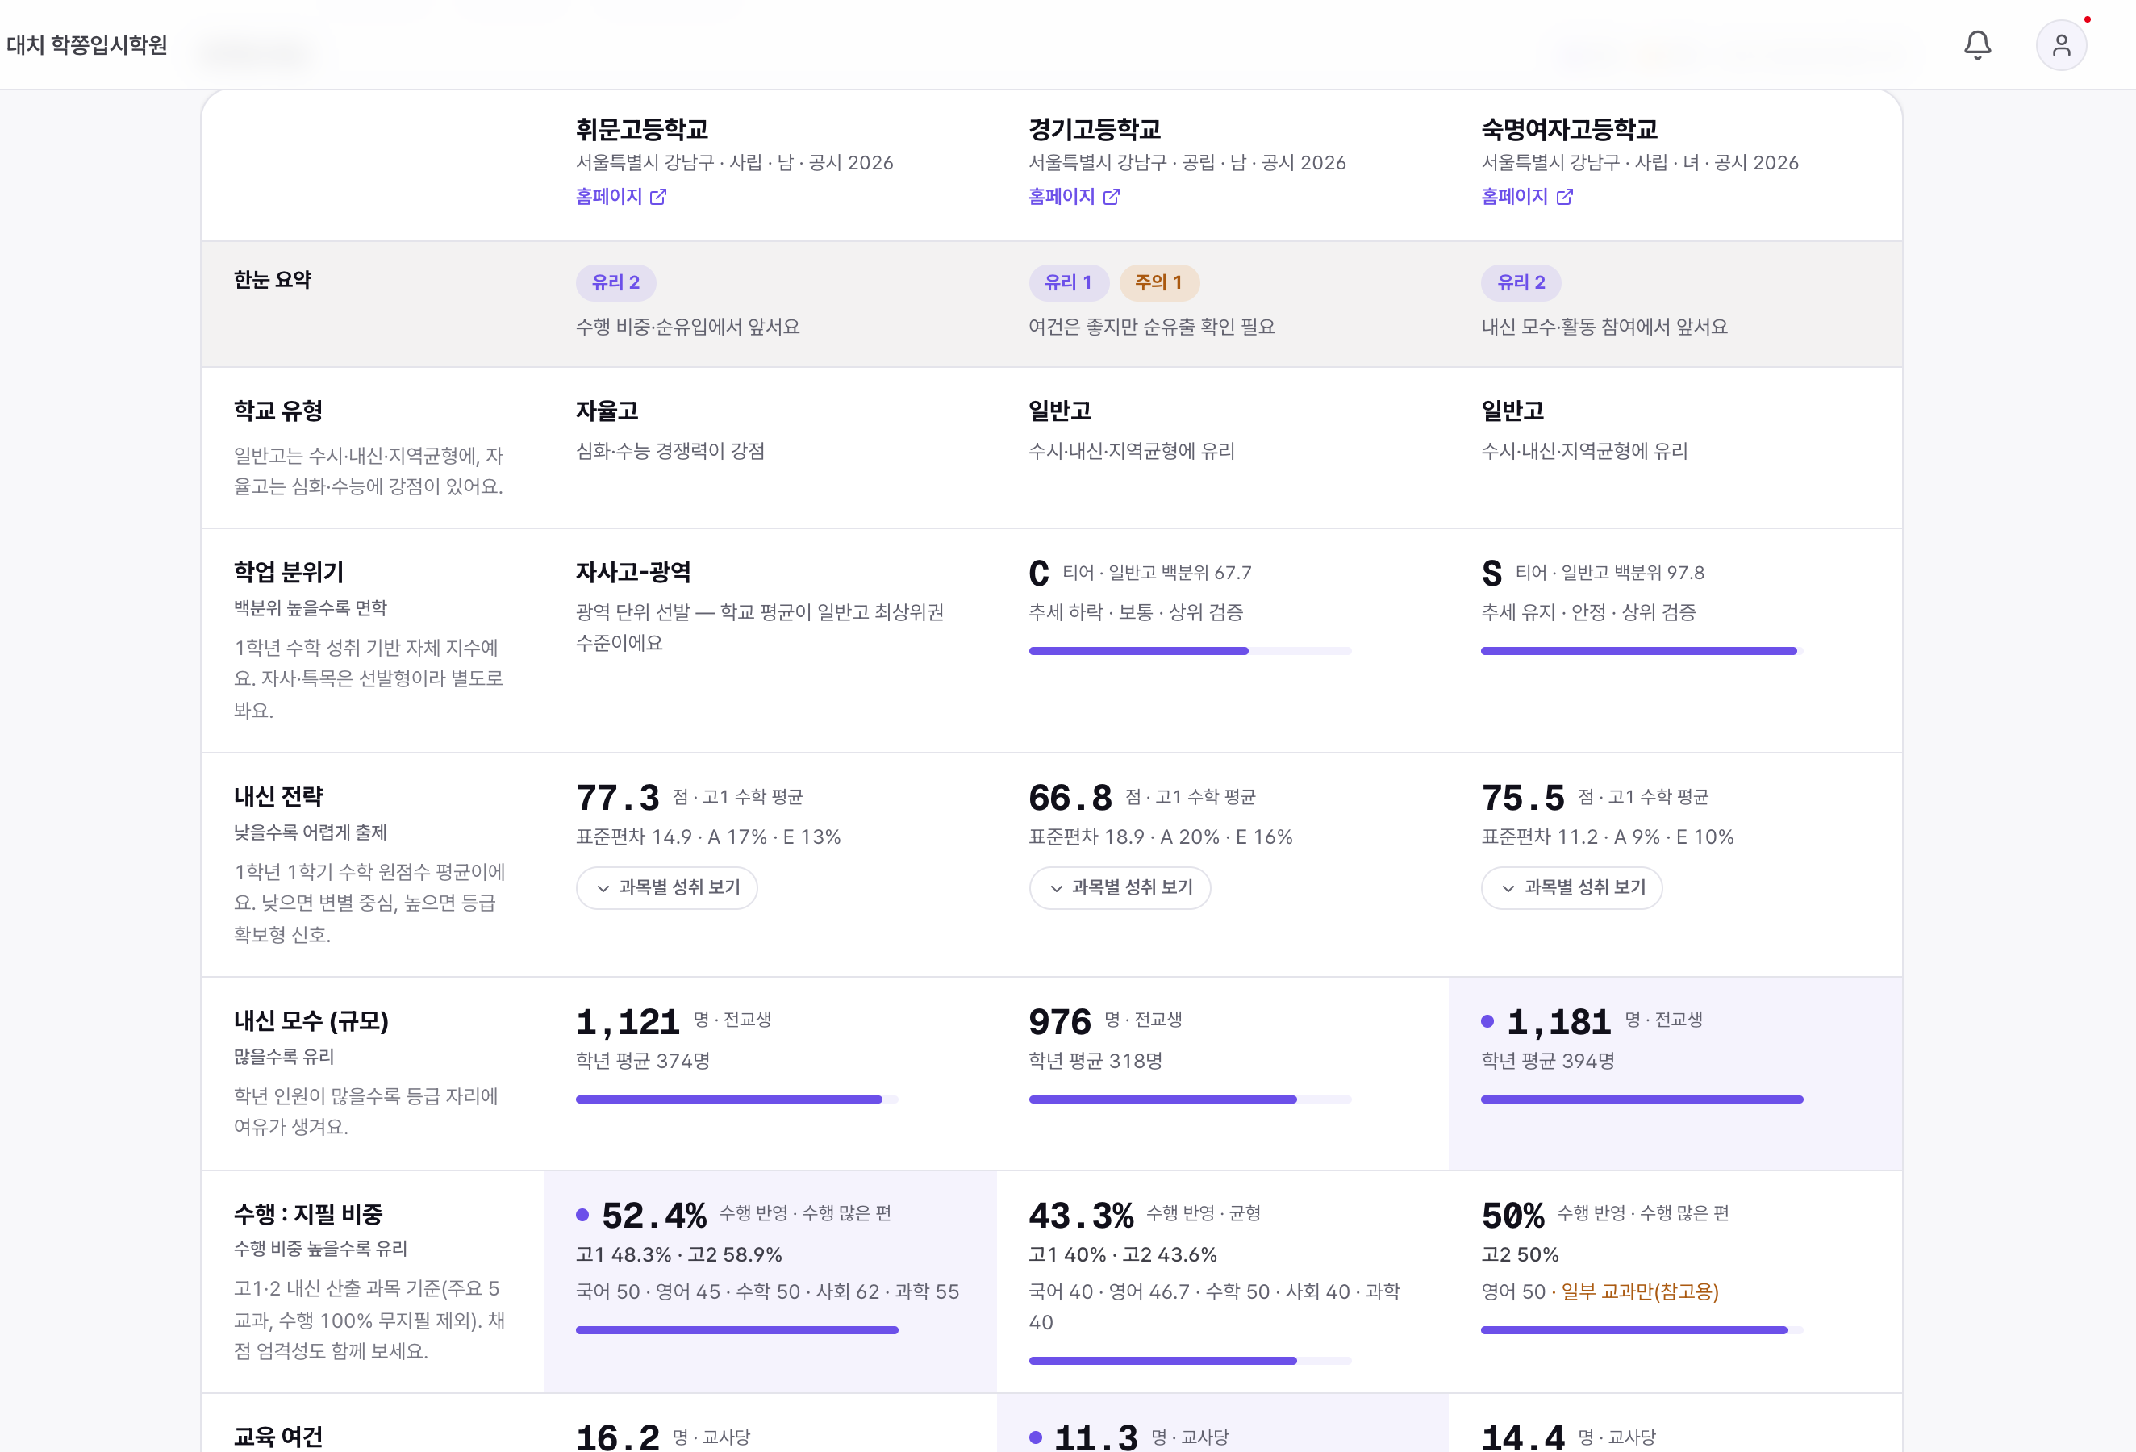Click the 16.2 명 교사당 value

point(618,1437)
